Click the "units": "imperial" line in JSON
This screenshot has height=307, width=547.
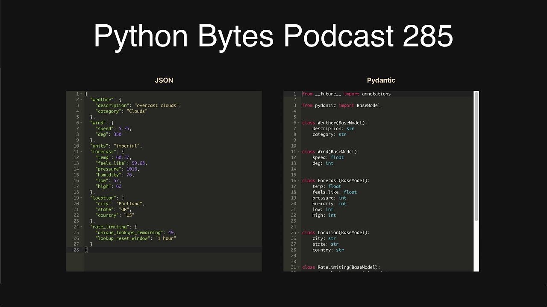click(x=116, y=146)
